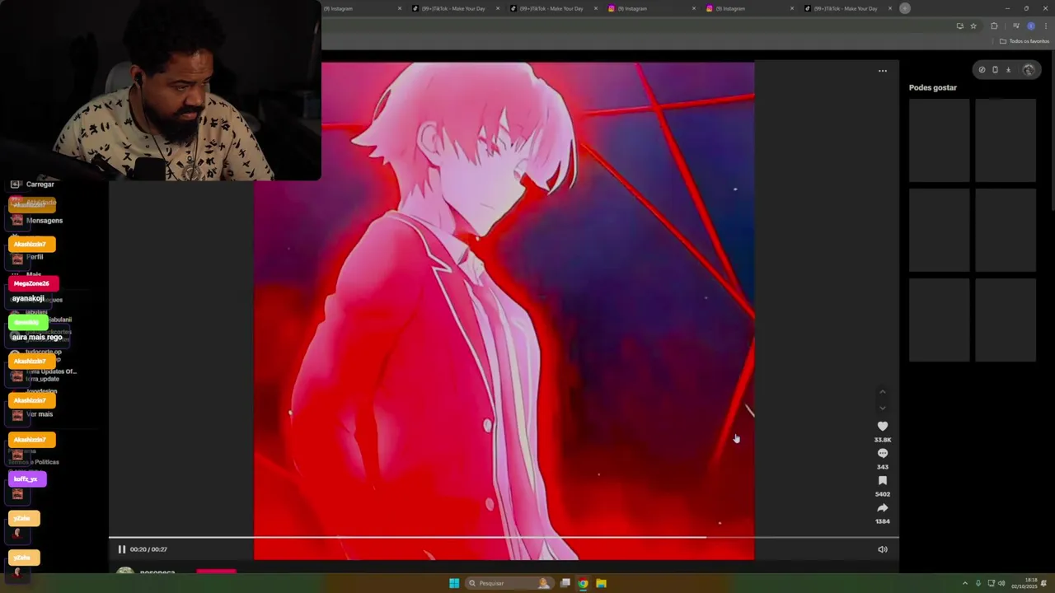Go to previous video with up chevron
1055x593 pixels.
click(883, 392)
